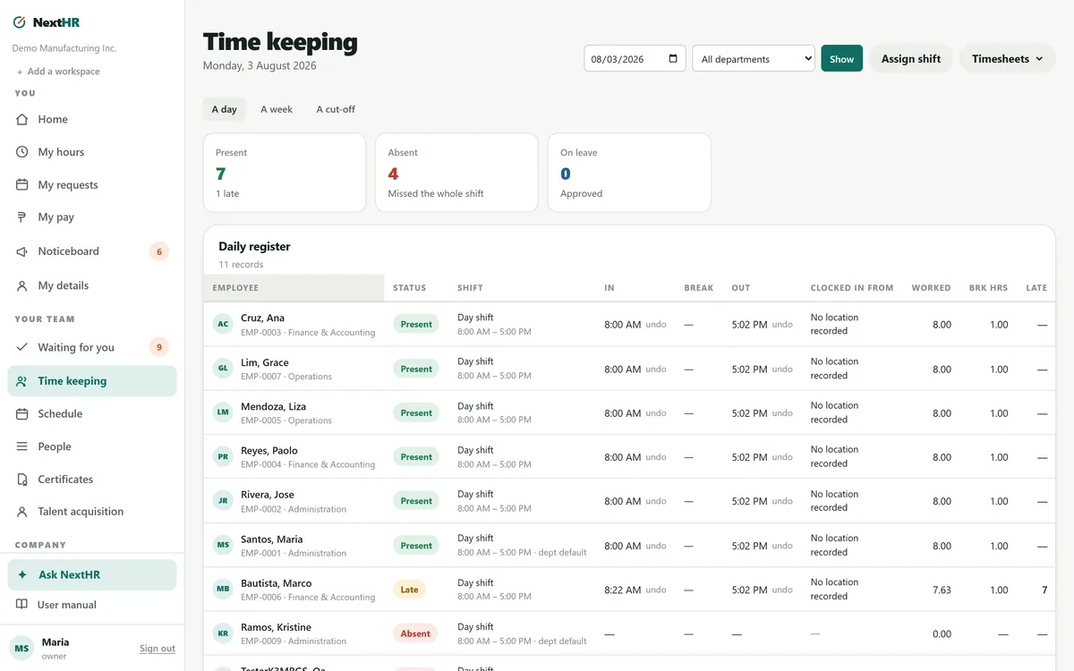The height and width of the screenshot is (671, 1074).
Task: Click the PR avatar for Reyes, Paolo
Action: point(223,456)
